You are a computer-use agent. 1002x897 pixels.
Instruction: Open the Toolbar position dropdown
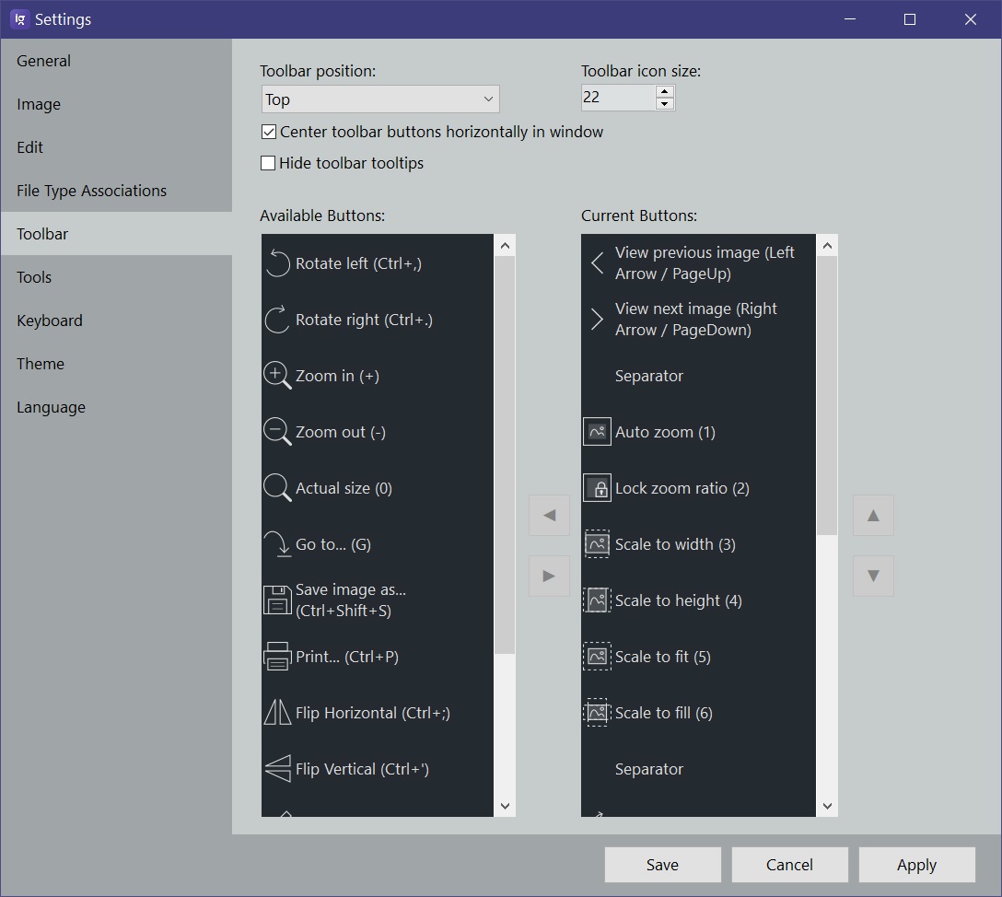click(x=380, y=99)
